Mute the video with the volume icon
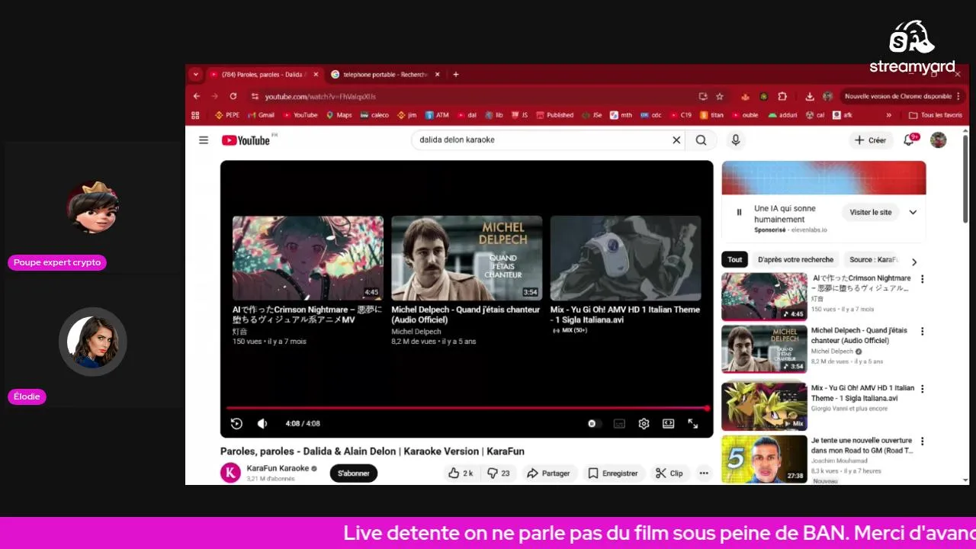The image size is (976, 549). tap(262, 424)
